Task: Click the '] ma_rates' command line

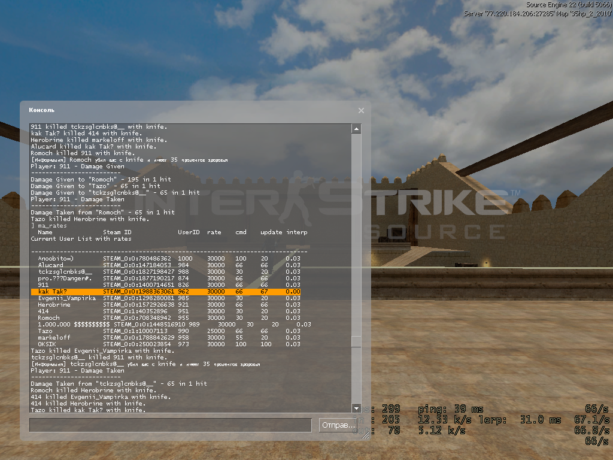Action: coord(49,226)
